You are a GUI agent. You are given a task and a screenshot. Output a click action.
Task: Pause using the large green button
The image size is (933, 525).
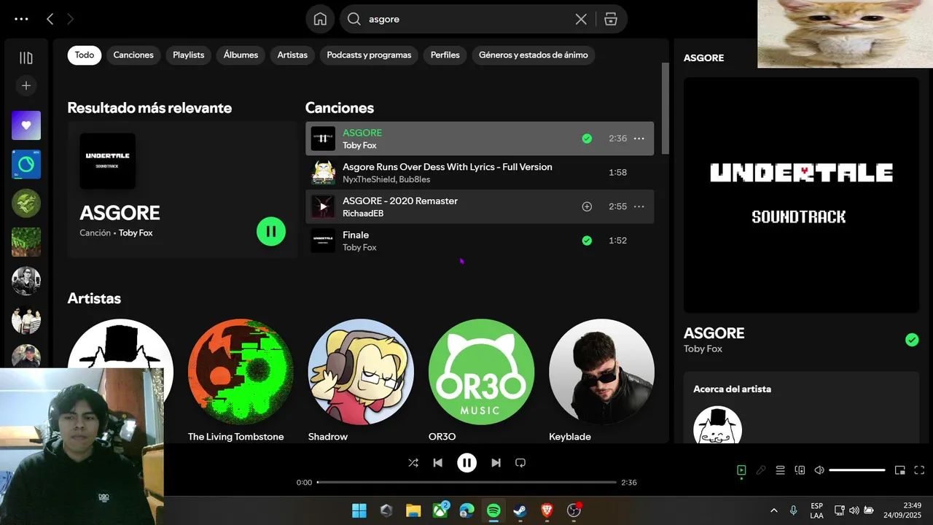click(271, 231)
